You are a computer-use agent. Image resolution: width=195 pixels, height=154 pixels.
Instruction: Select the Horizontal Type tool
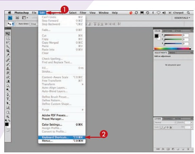pos(8,99)
